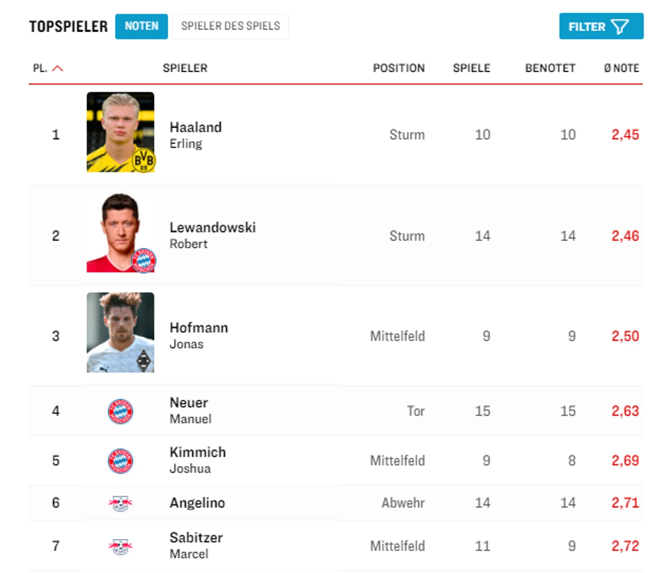Click Bayern logo beside Manuel Neuer

pyautogui.click(x=120, y=411)
